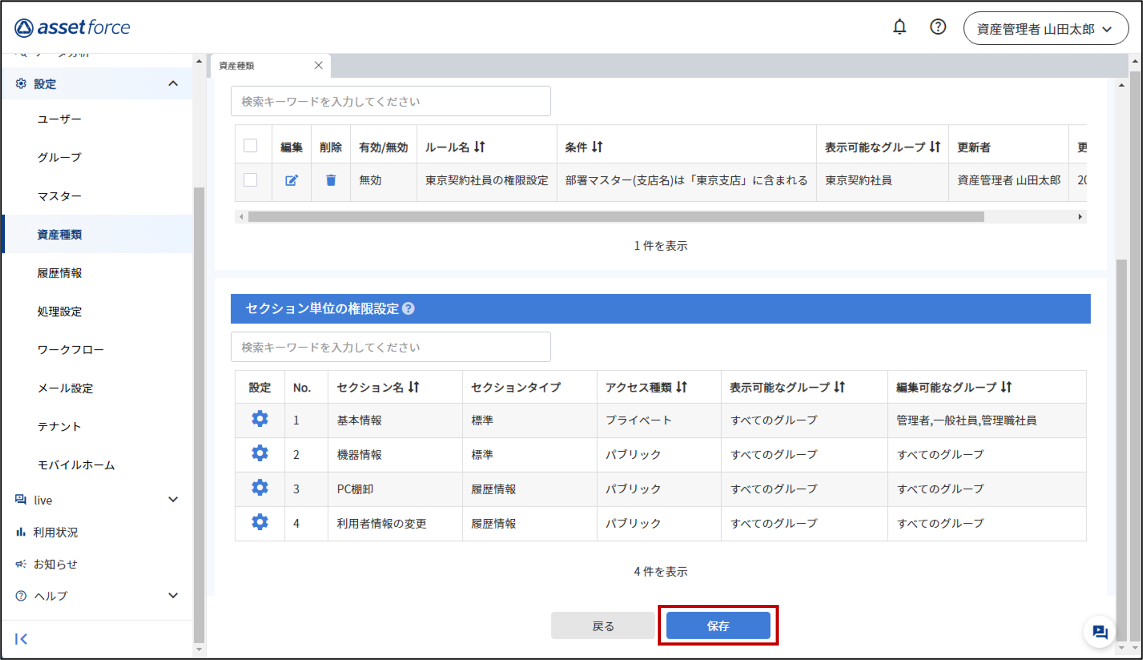The width and height of the screenshot is (1143, 660).
Task: Open the notifications bell
Action: 899,27
